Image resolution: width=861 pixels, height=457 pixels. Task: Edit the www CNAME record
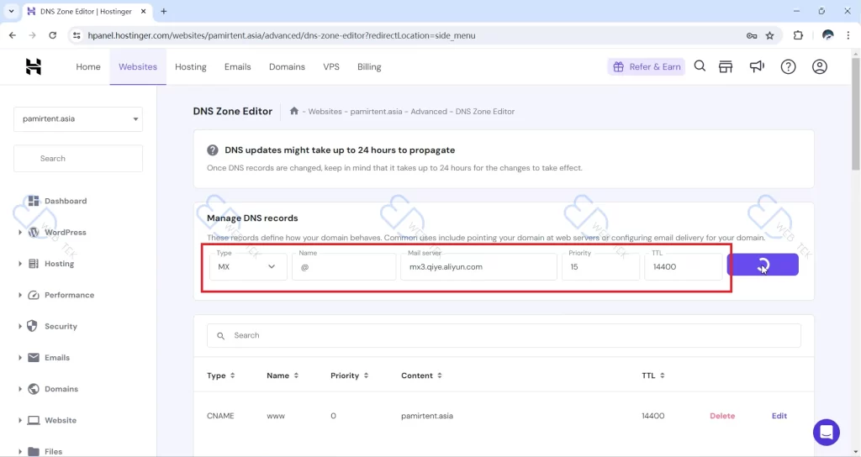(779, 416)
